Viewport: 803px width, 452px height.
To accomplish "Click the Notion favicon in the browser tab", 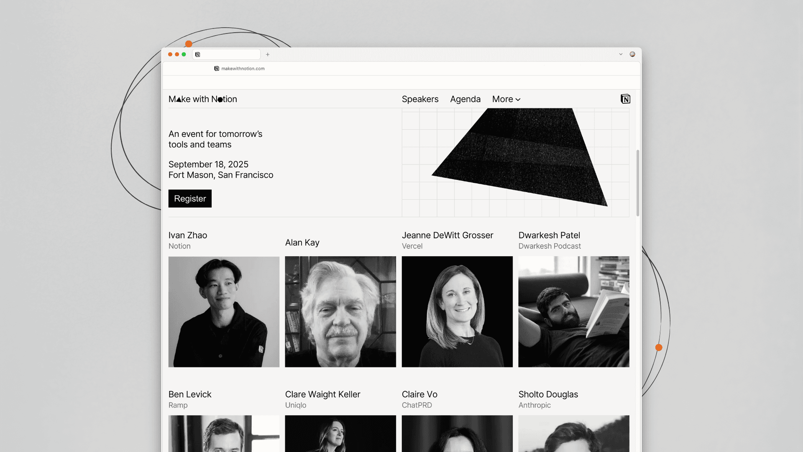I will coord(198,54).
